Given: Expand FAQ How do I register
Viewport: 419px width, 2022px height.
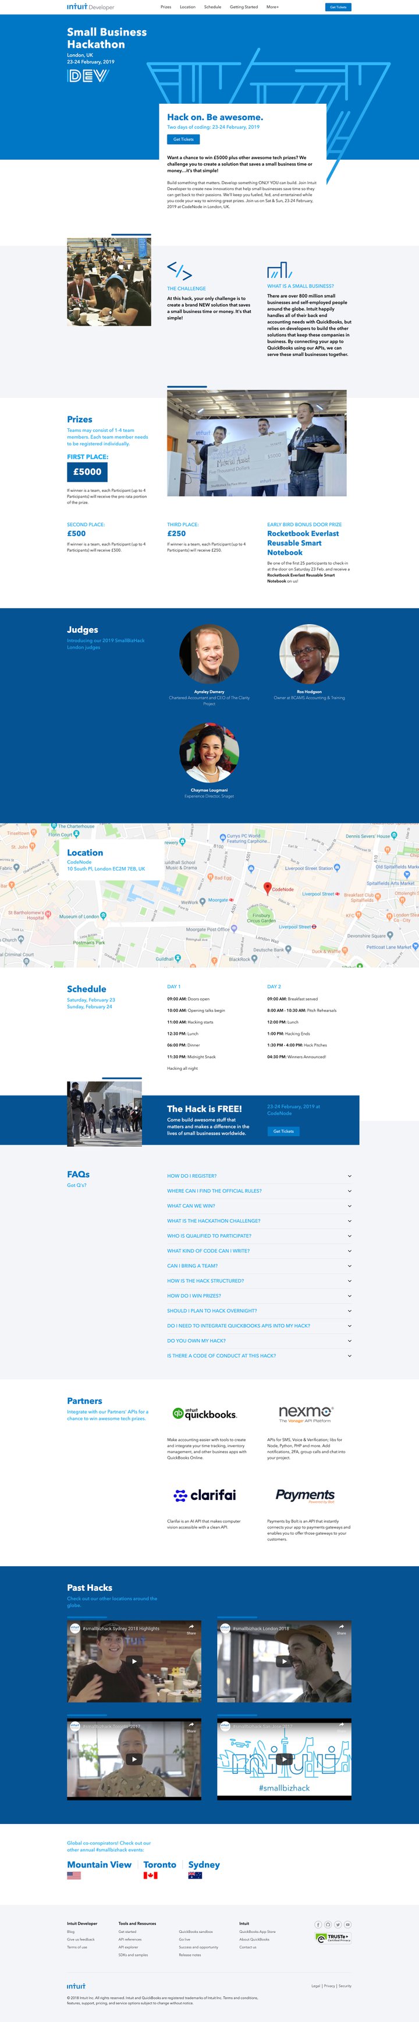Looking at the screenshot, I should point(259,1176).
